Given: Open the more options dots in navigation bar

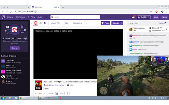Looking at the screenshot, I should [x=46, y=17].
